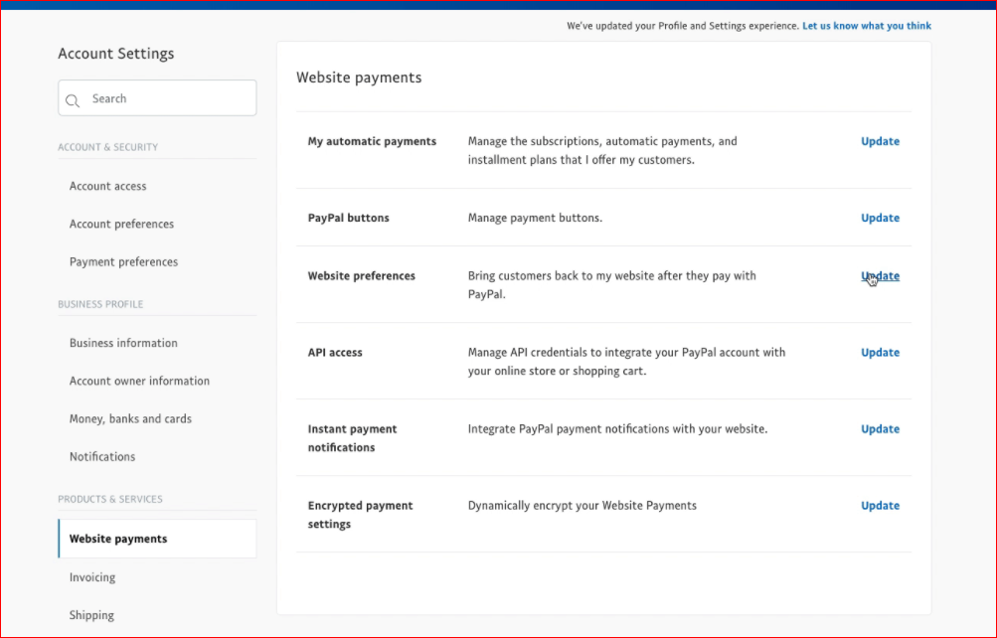Click 'Dynamically encrypt your Website Payments' text
Image resolution: width=997 pixels, height=638 pixels.
(x=582, y=506)
